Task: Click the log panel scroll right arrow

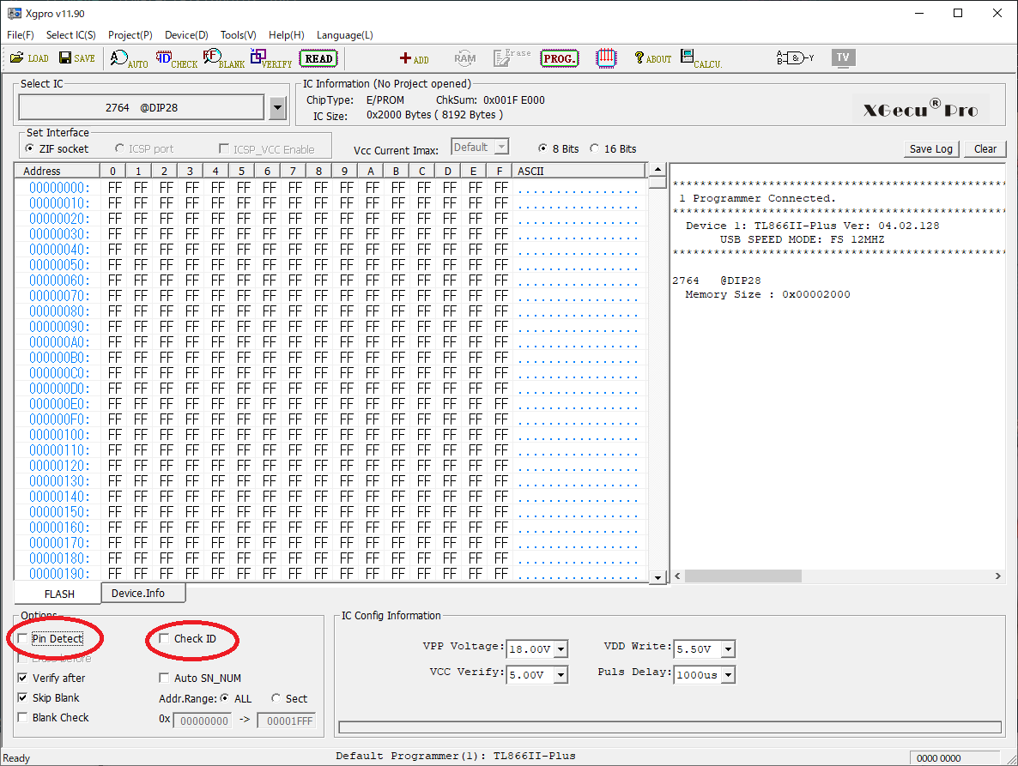Action: (998, 576)
